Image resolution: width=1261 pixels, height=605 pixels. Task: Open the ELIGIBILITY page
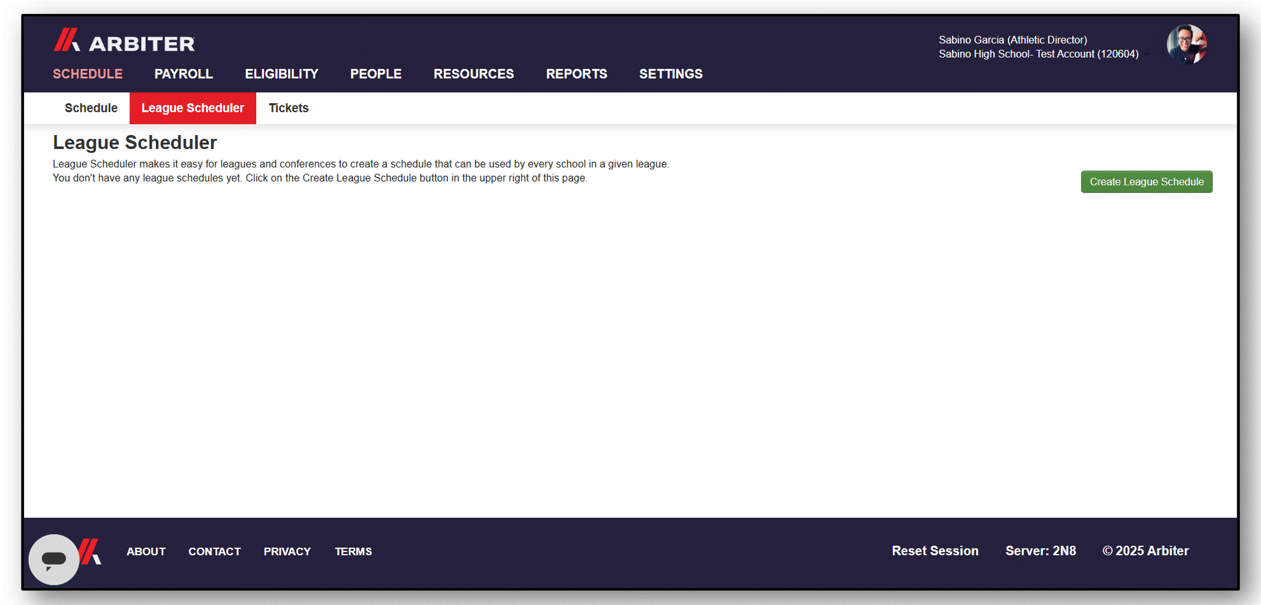point(281,73)
